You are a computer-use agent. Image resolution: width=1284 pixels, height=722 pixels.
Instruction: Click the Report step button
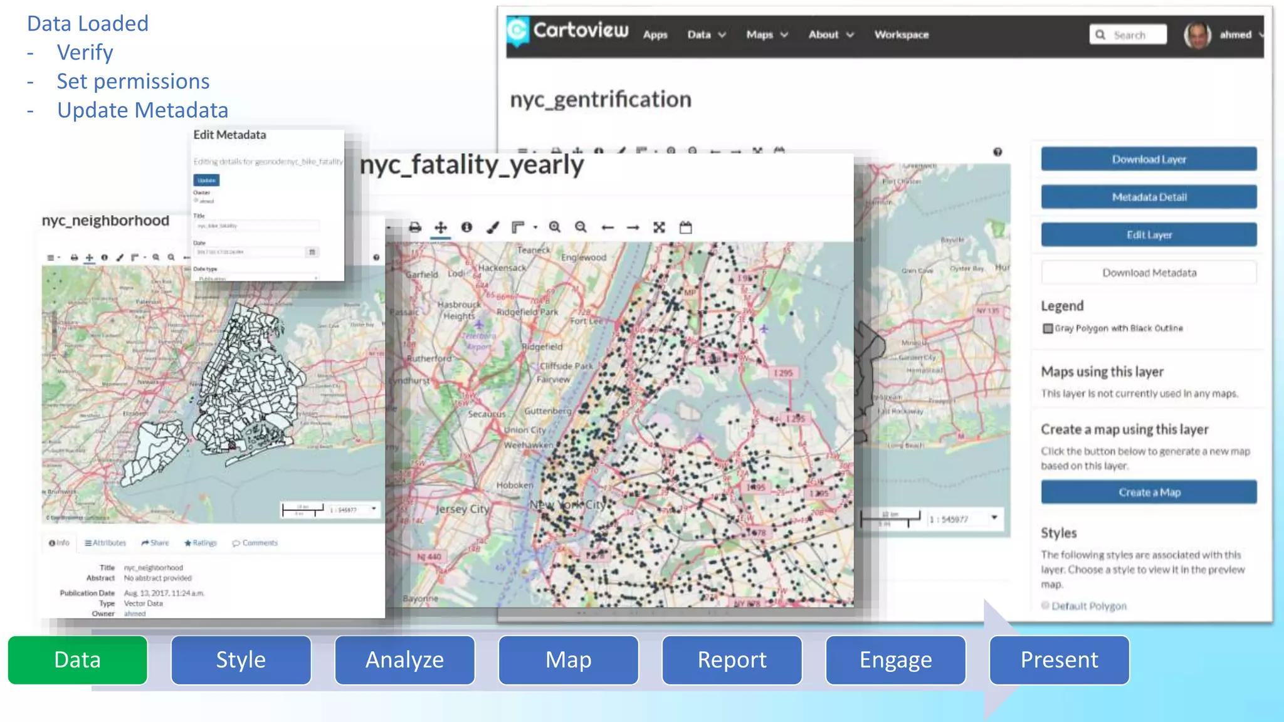point(732,660)
